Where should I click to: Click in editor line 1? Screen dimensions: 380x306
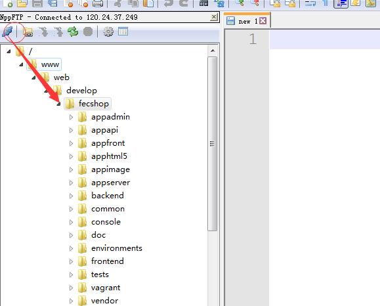pyautogui.click(x=325, y=39)
